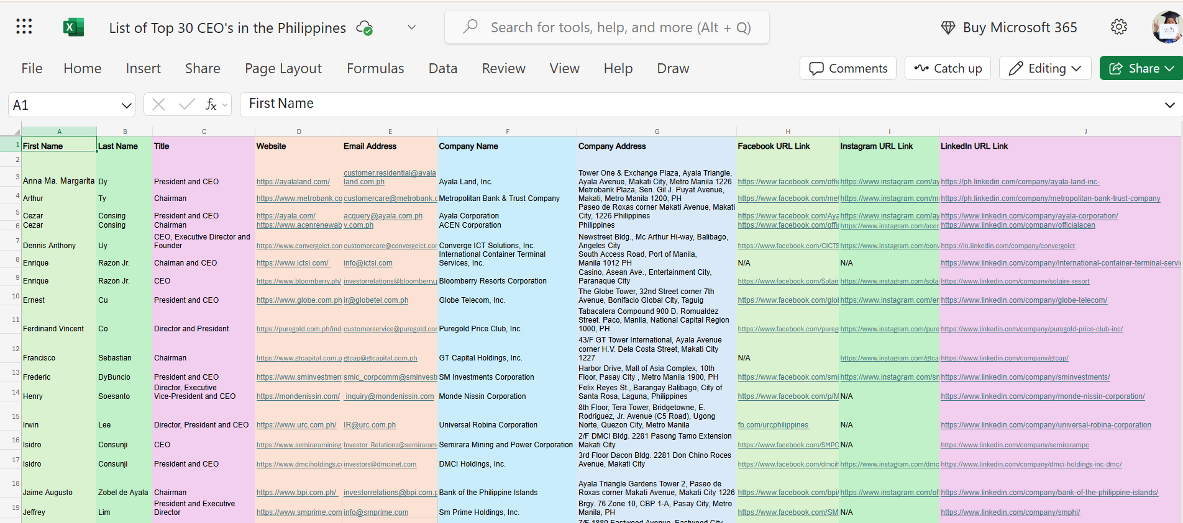Open the https://mondenissin.com/ link
Screen dimensions: 1183x523
pos(298,396)
